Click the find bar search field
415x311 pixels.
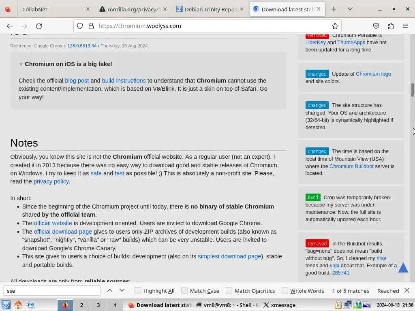pos(52,291)
